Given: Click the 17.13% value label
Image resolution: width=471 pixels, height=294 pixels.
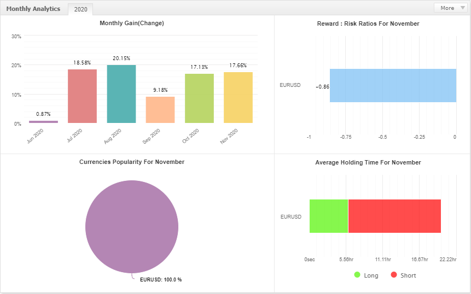Looking at the screenshot, I should 199,67.
